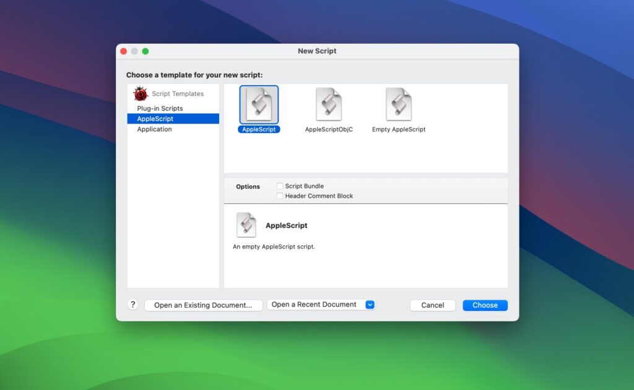The height and width of the screenshot is (390, 634).
Task: Click the Script Templates ladybug icon
Action: point(141,93)
